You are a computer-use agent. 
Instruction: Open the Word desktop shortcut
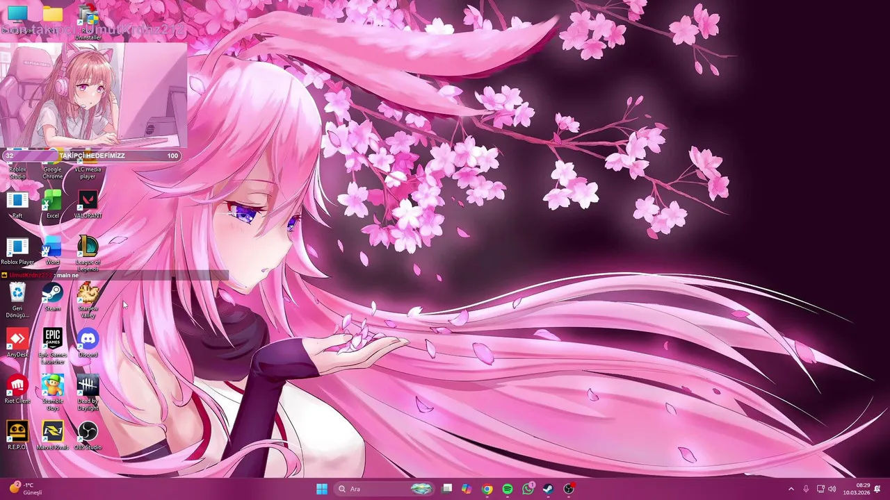(x=53, y=251)
